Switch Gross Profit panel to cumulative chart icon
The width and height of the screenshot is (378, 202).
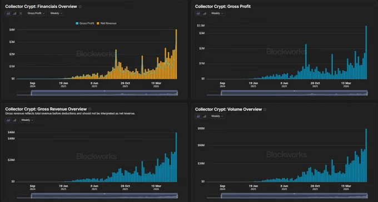click(x=205, y=13)
